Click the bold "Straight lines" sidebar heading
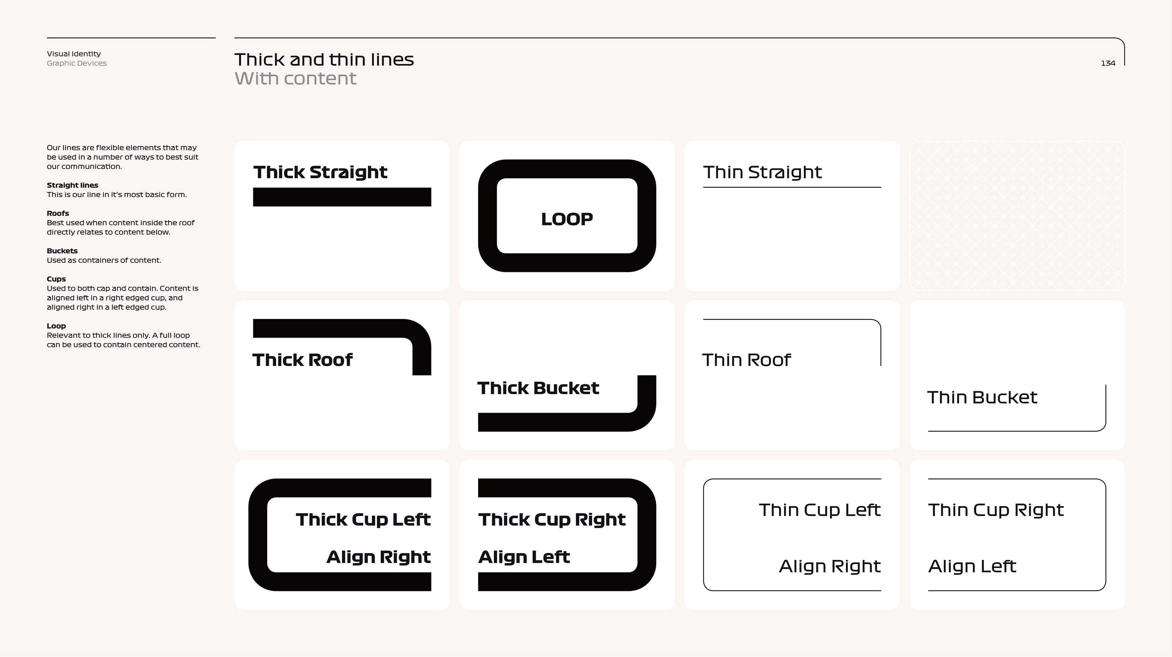Image resolution: width=1172 pixels, height=657 pixels. coord(72,185)
